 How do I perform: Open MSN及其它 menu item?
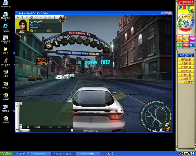point(186,82)
